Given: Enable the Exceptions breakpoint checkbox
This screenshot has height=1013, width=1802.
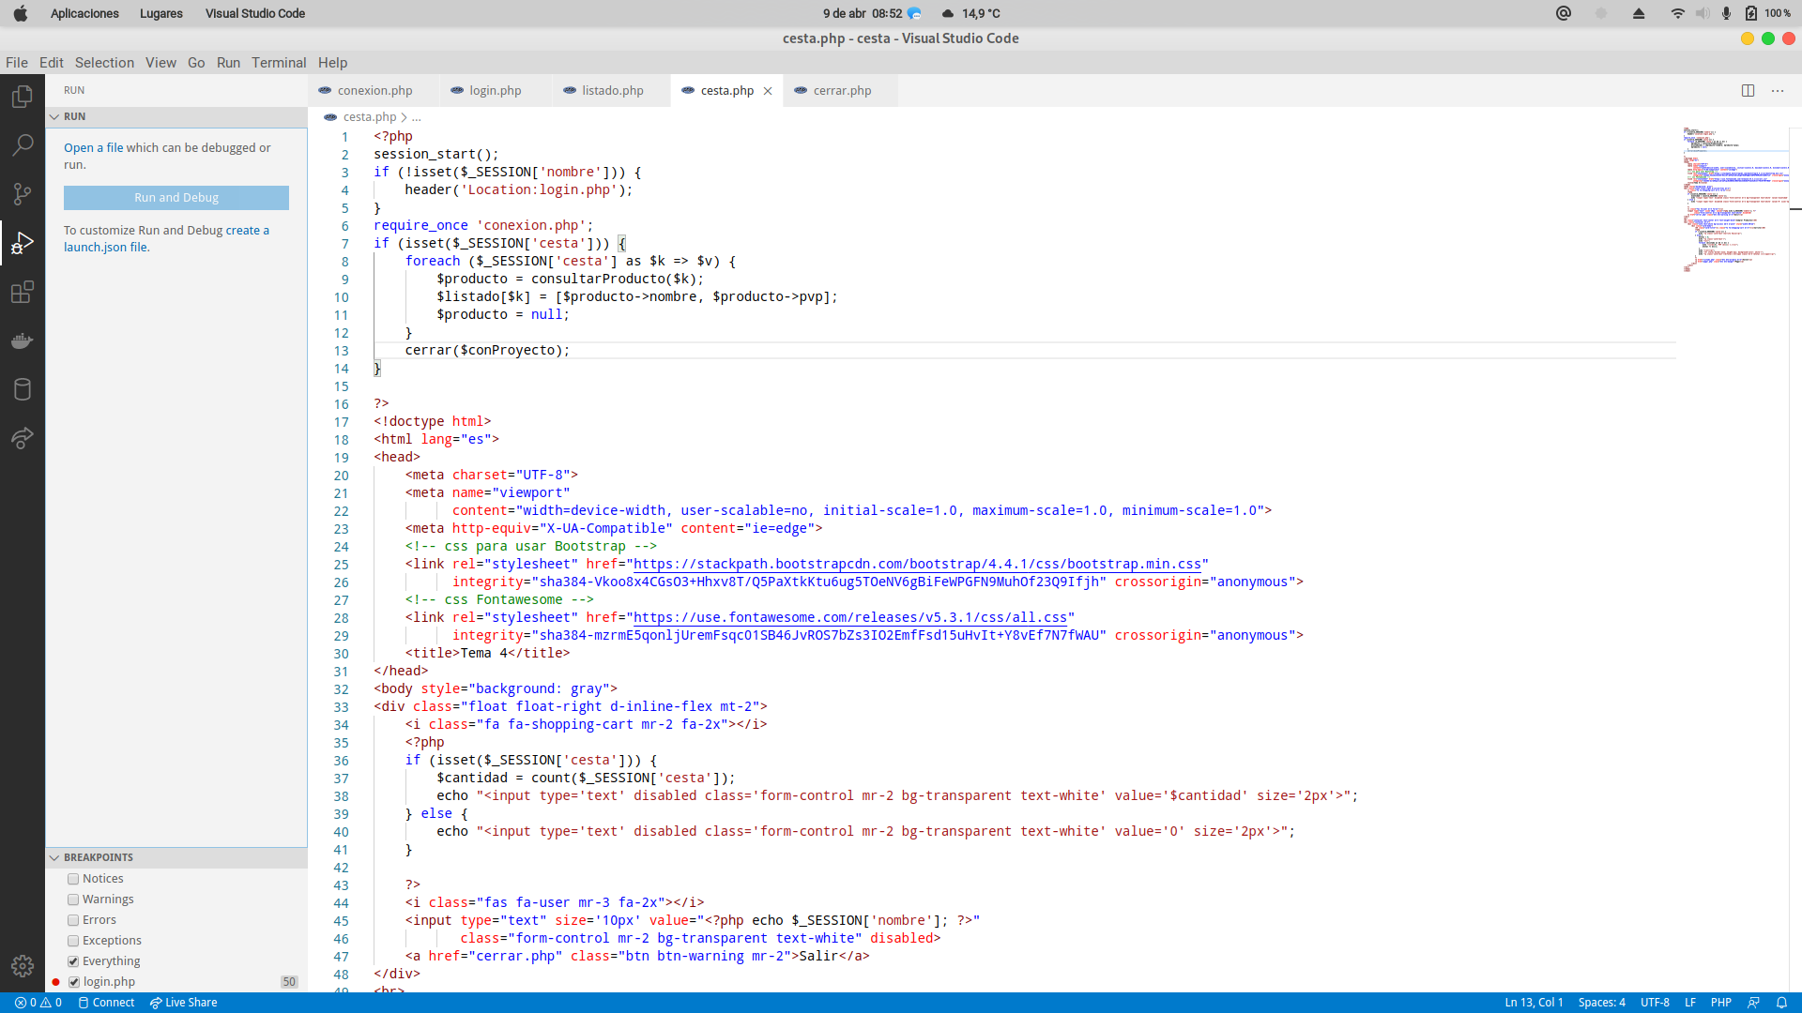Looking at the screenshot, I should [73, 941].
